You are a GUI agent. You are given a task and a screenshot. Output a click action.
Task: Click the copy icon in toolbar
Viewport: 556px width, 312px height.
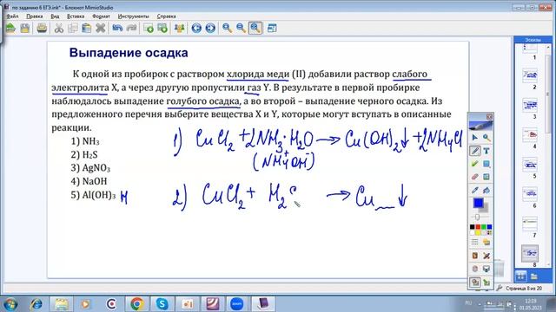click(73, 28)
